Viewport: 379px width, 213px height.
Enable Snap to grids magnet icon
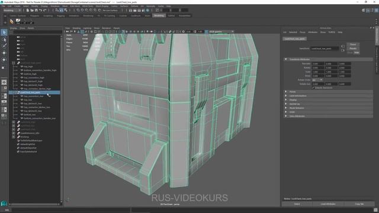78,11
